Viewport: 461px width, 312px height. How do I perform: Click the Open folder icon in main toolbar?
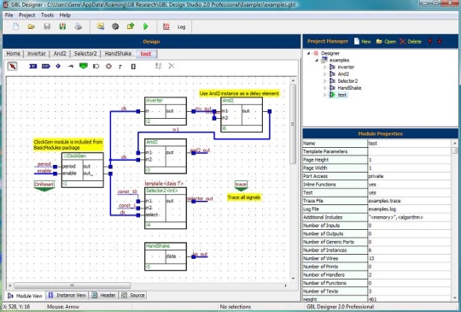[x=32, y=26]
